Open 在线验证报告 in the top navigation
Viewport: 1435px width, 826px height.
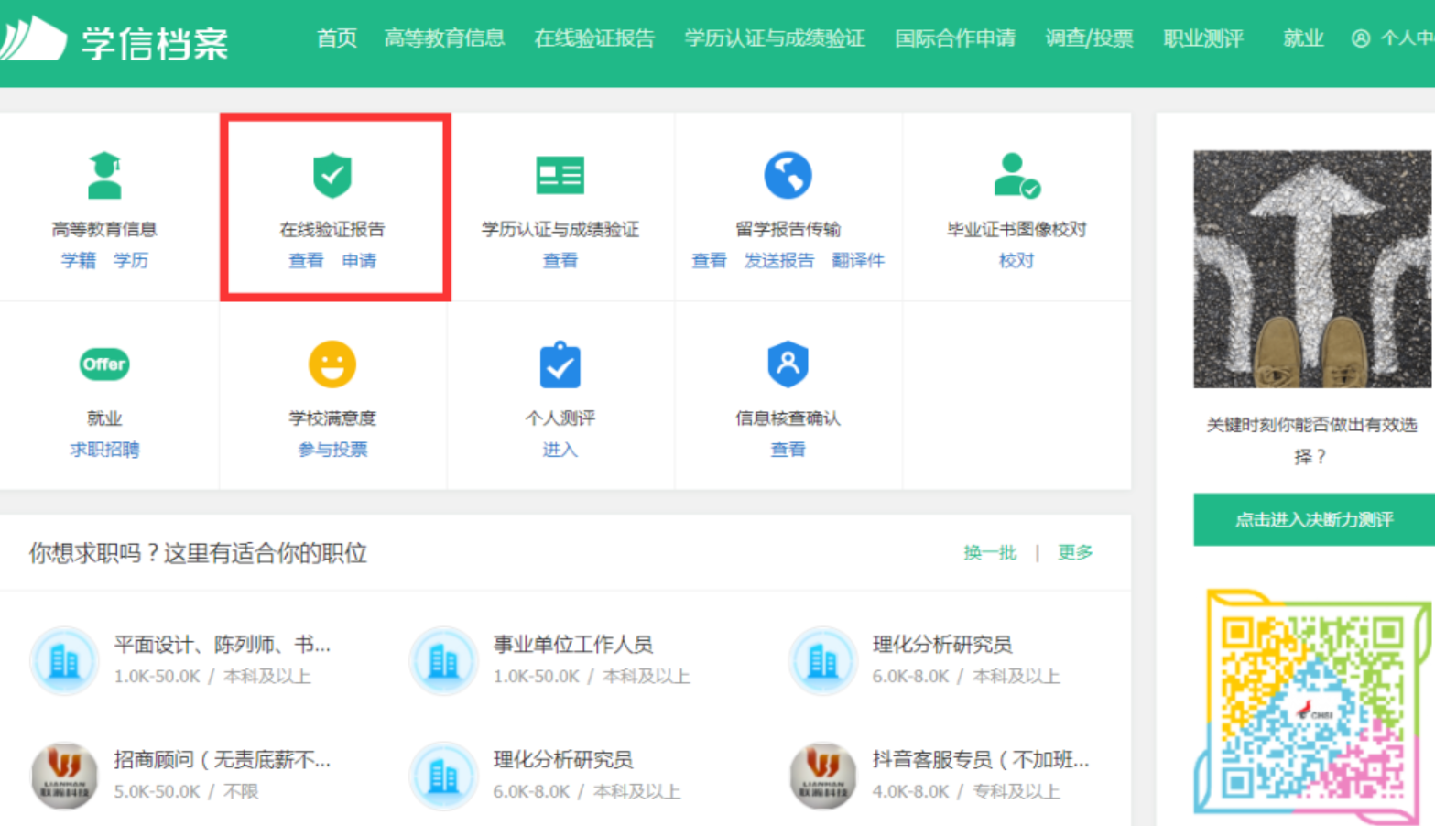click(594, 38)
